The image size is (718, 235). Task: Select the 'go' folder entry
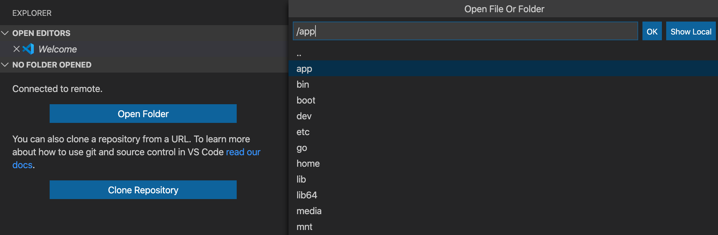tap(503, 147)
